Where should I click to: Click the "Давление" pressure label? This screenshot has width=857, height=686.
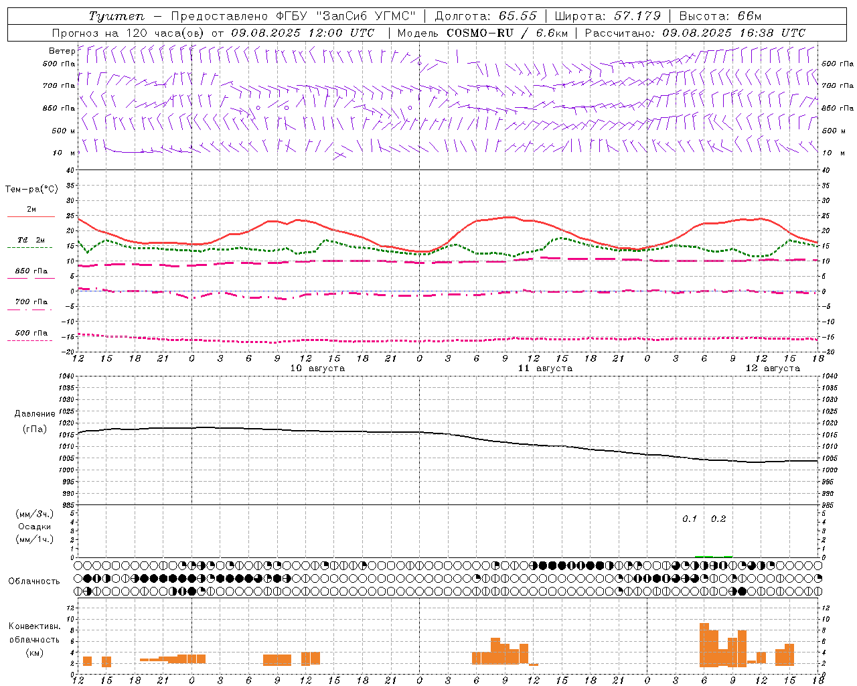click(35, 414)
